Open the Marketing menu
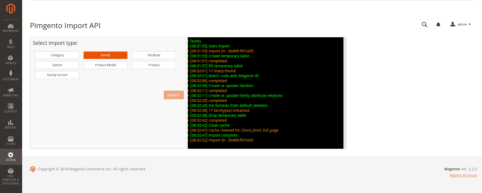The image size is (482, 193). (x=11, y=92)
